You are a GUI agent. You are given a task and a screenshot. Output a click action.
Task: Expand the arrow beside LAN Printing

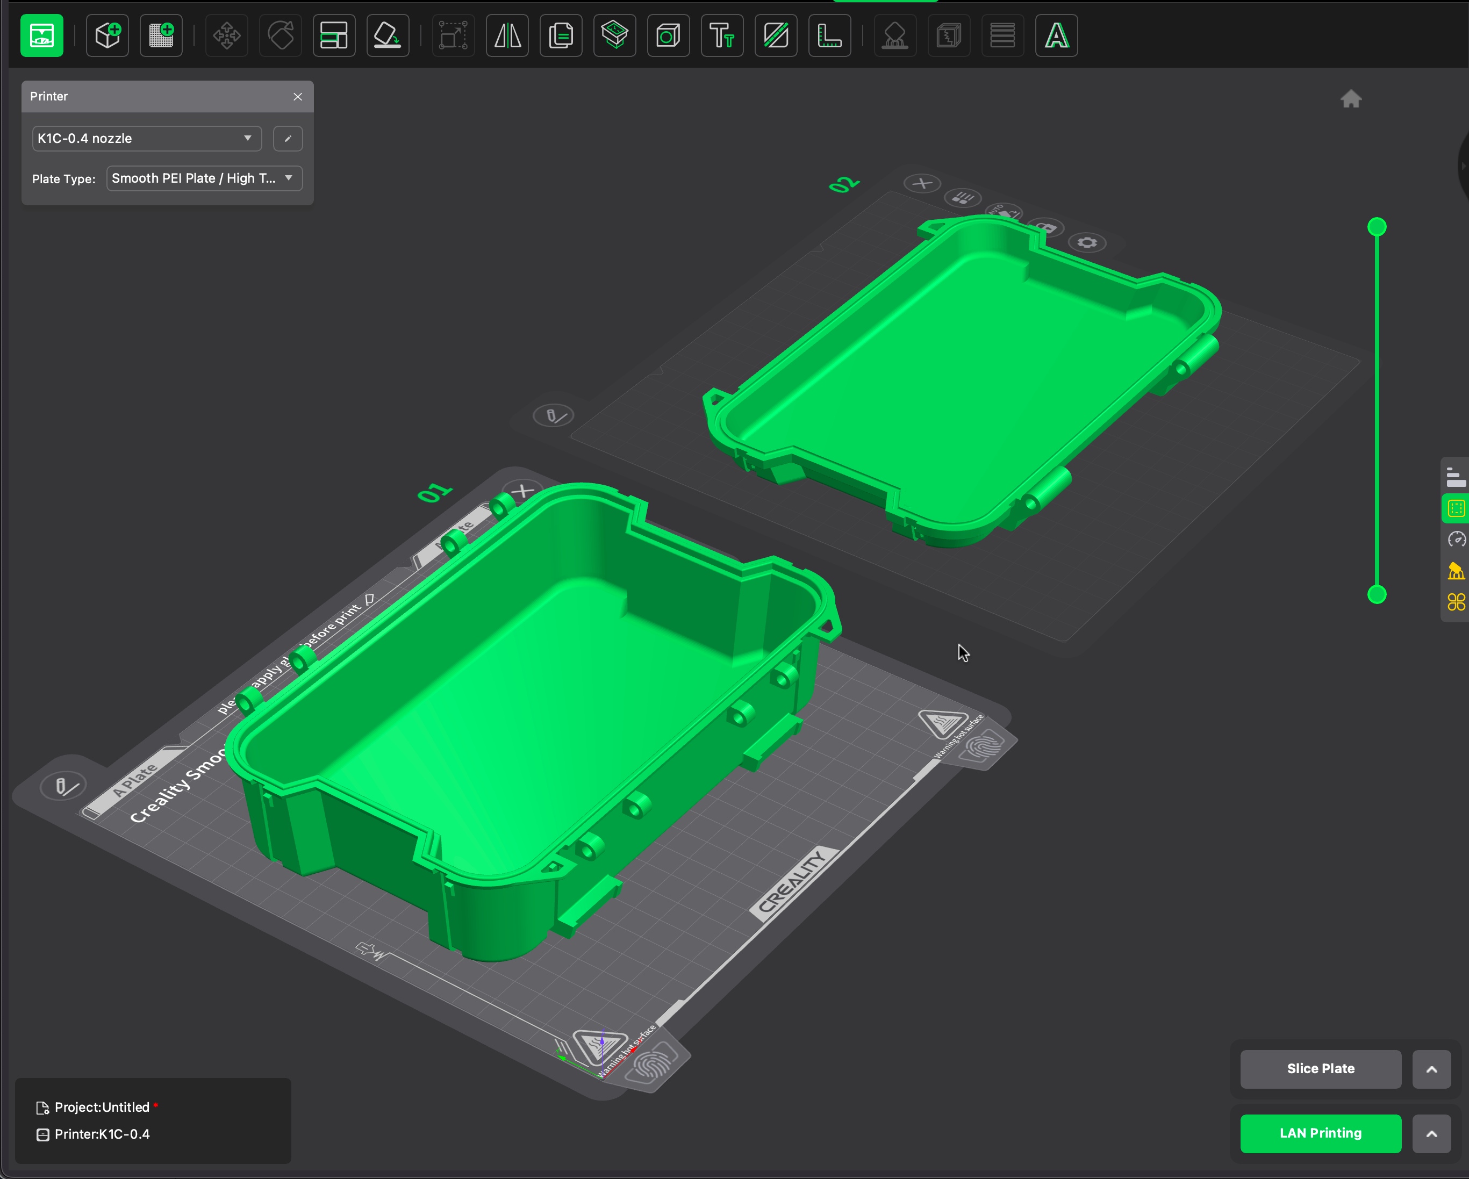(x=1431, y=1134)
